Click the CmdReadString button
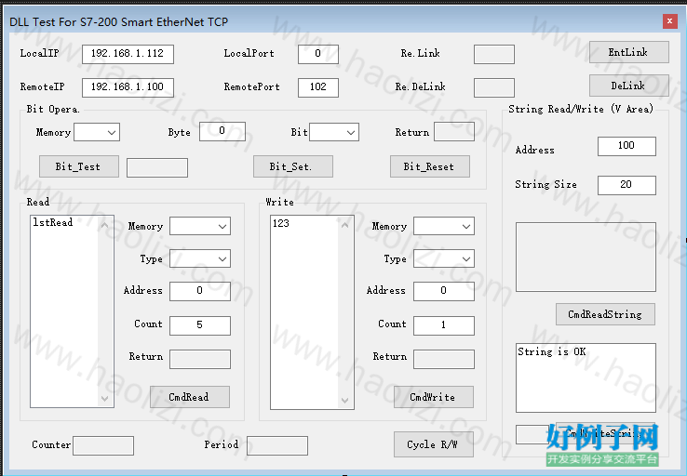 tap(605, 314)
